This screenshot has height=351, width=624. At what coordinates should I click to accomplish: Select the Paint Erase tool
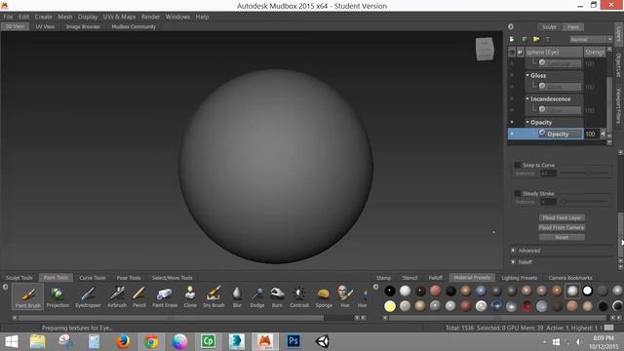point(165,296)
